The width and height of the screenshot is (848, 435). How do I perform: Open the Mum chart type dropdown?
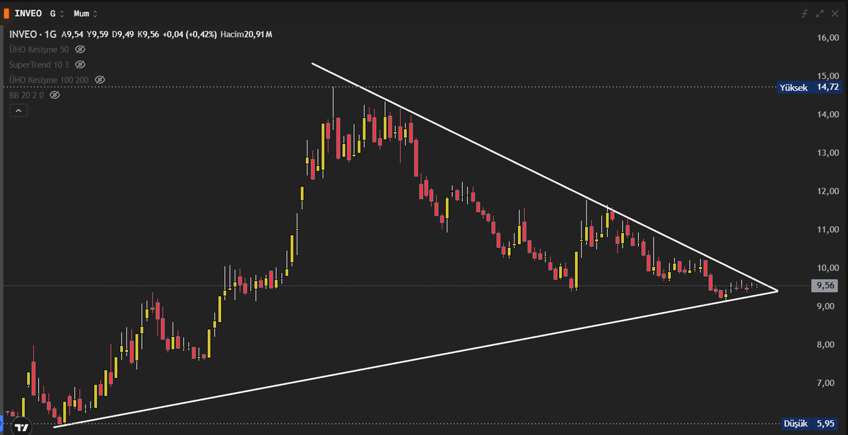pos(86,13)
